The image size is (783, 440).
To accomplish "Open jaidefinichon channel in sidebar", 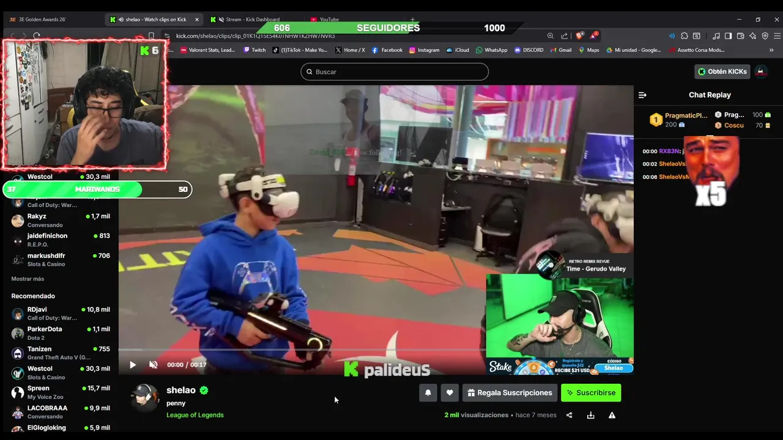I will 61,240.
